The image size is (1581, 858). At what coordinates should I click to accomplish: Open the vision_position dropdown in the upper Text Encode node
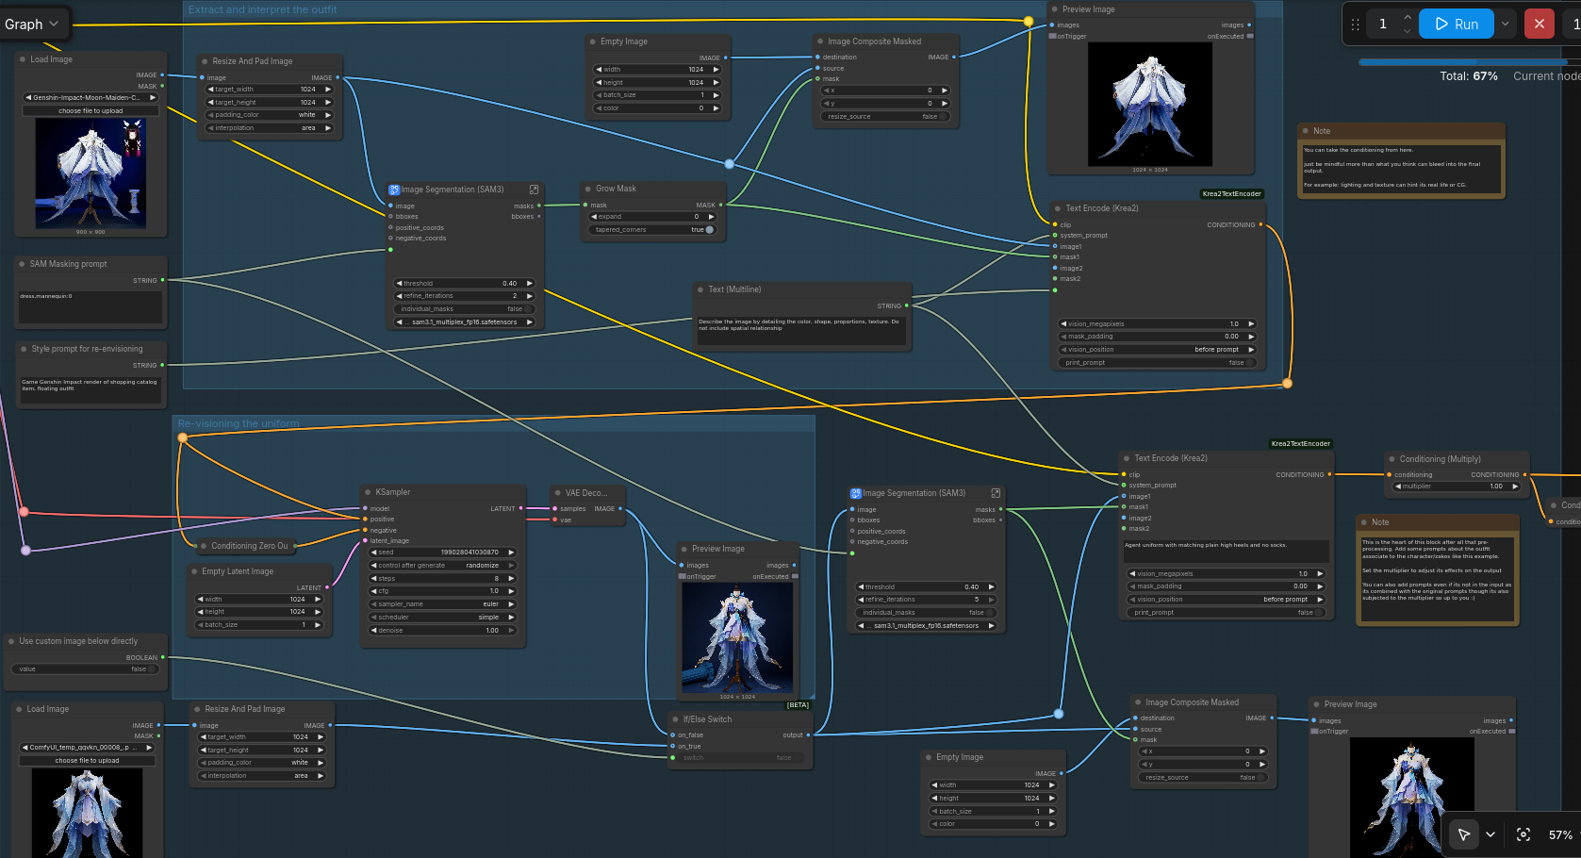[1157, 350]
